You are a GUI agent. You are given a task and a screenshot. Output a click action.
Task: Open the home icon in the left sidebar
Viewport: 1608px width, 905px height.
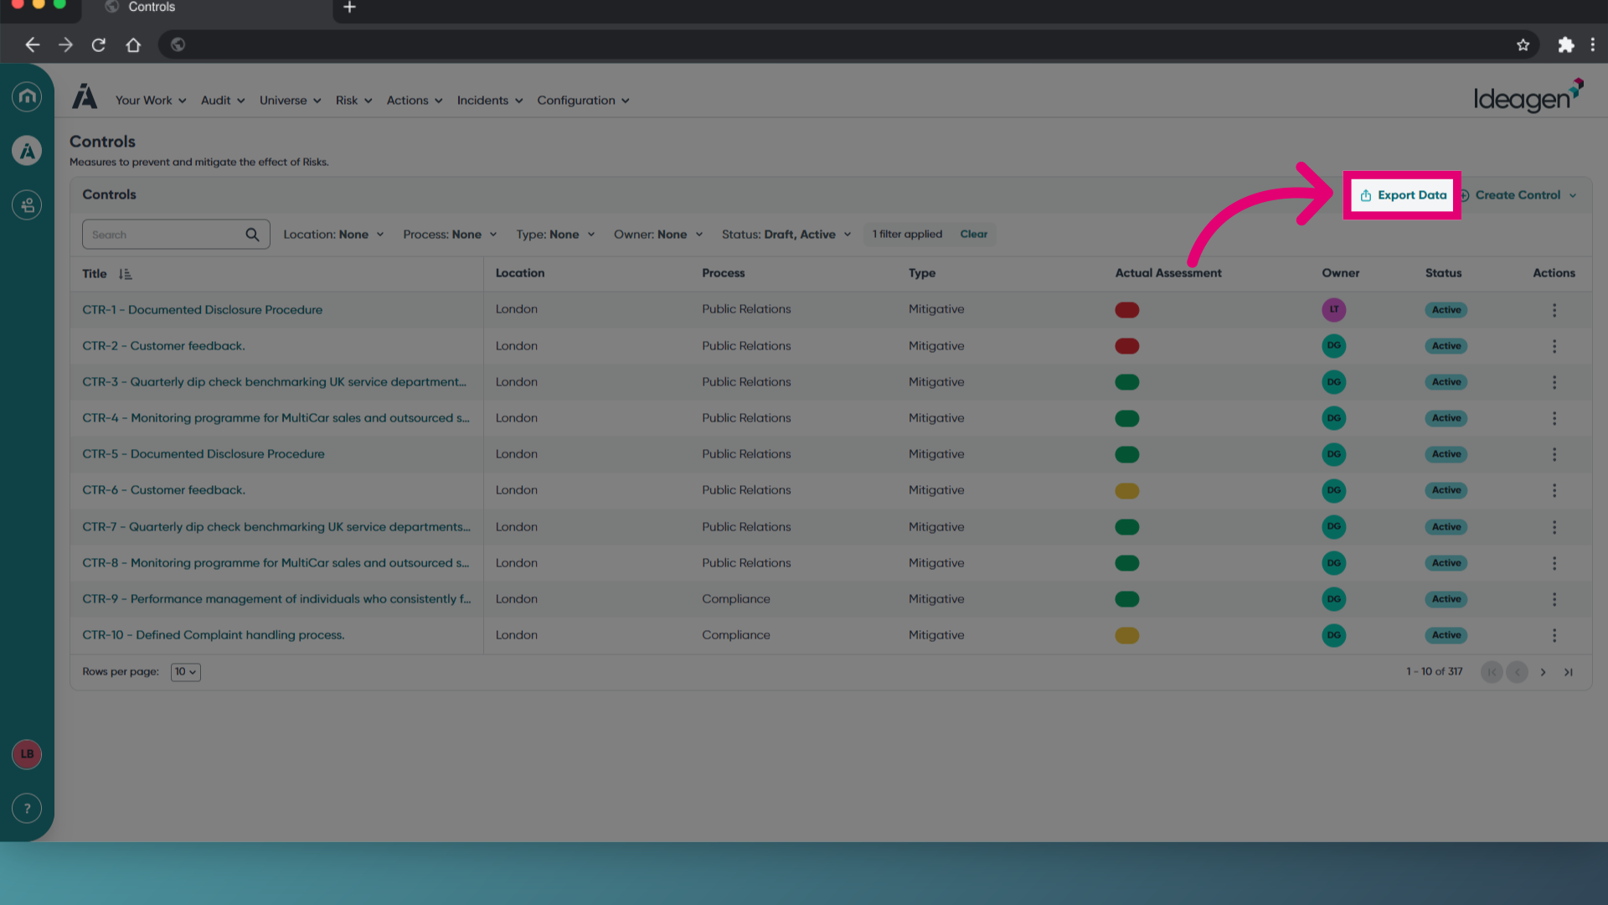[27, 96]
